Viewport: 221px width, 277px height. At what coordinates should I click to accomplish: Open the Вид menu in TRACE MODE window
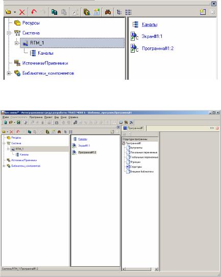tap(57, 117)
